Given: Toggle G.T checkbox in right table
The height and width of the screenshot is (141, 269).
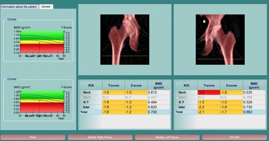Looking at the screenshot, I should [x=178, y=102].
